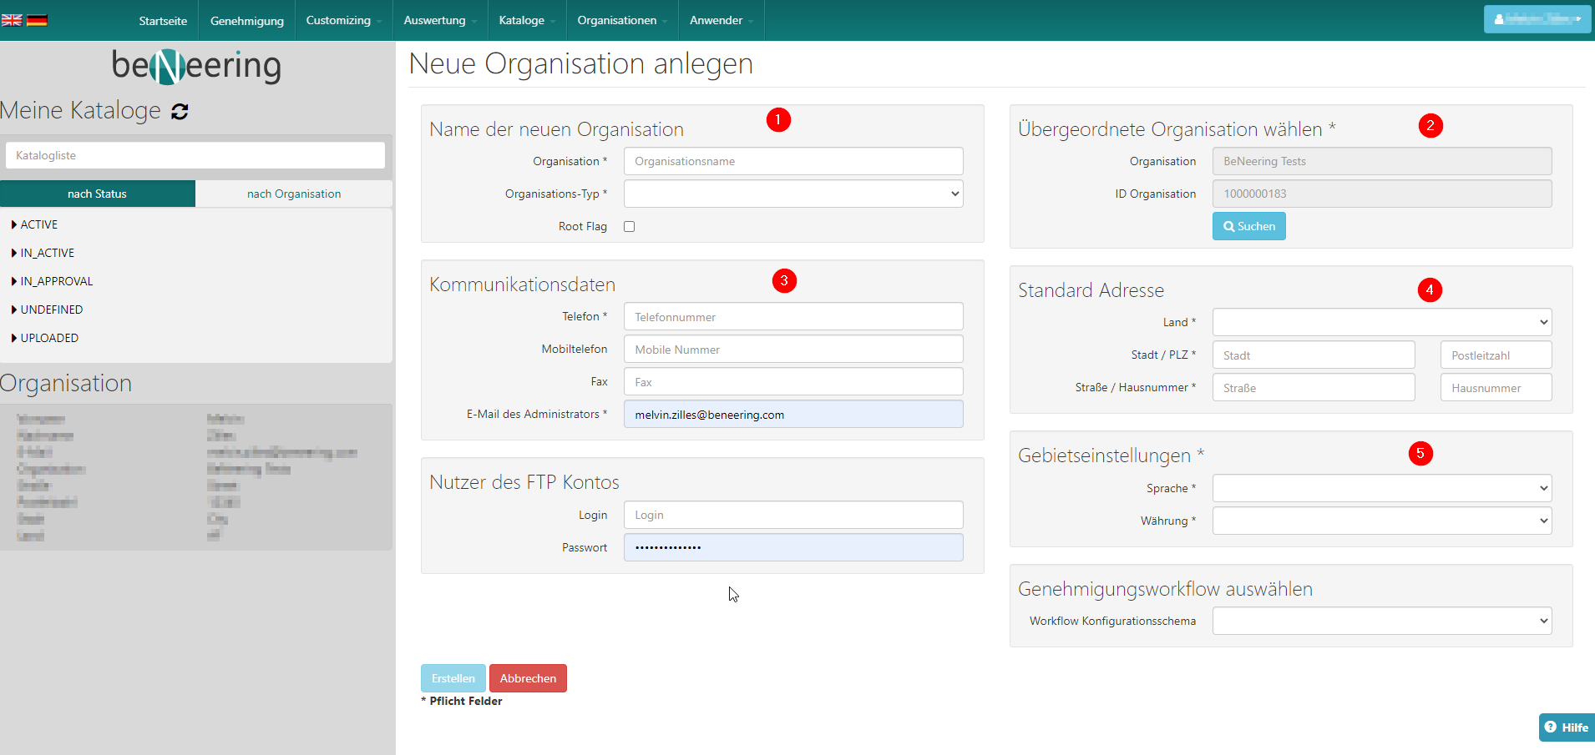Open the Land country dropdown

tap(1381, 322)
